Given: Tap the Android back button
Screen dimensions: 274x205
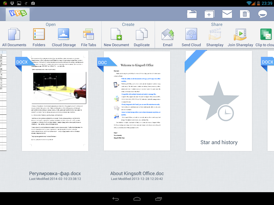Looking at the screenshot, I should (116, 199).
